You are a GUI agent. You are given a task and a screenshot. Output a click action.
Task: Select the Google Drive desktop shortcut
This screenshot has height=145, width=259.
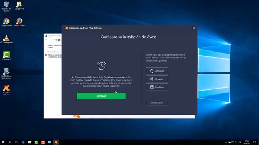pos(19,6)
